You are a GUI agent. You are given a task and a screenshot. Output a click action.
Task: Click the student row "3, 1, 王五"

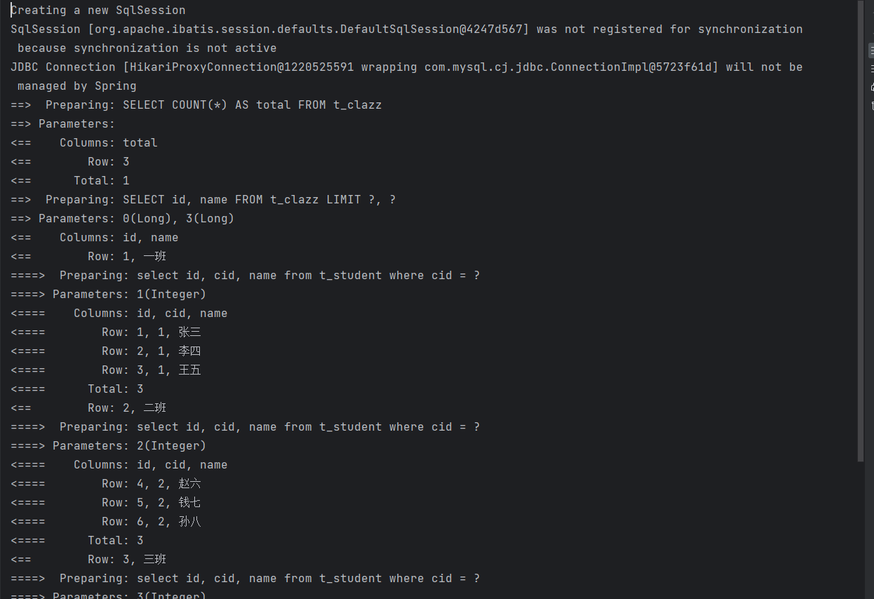pyautogui.click(x=168, y=370)
